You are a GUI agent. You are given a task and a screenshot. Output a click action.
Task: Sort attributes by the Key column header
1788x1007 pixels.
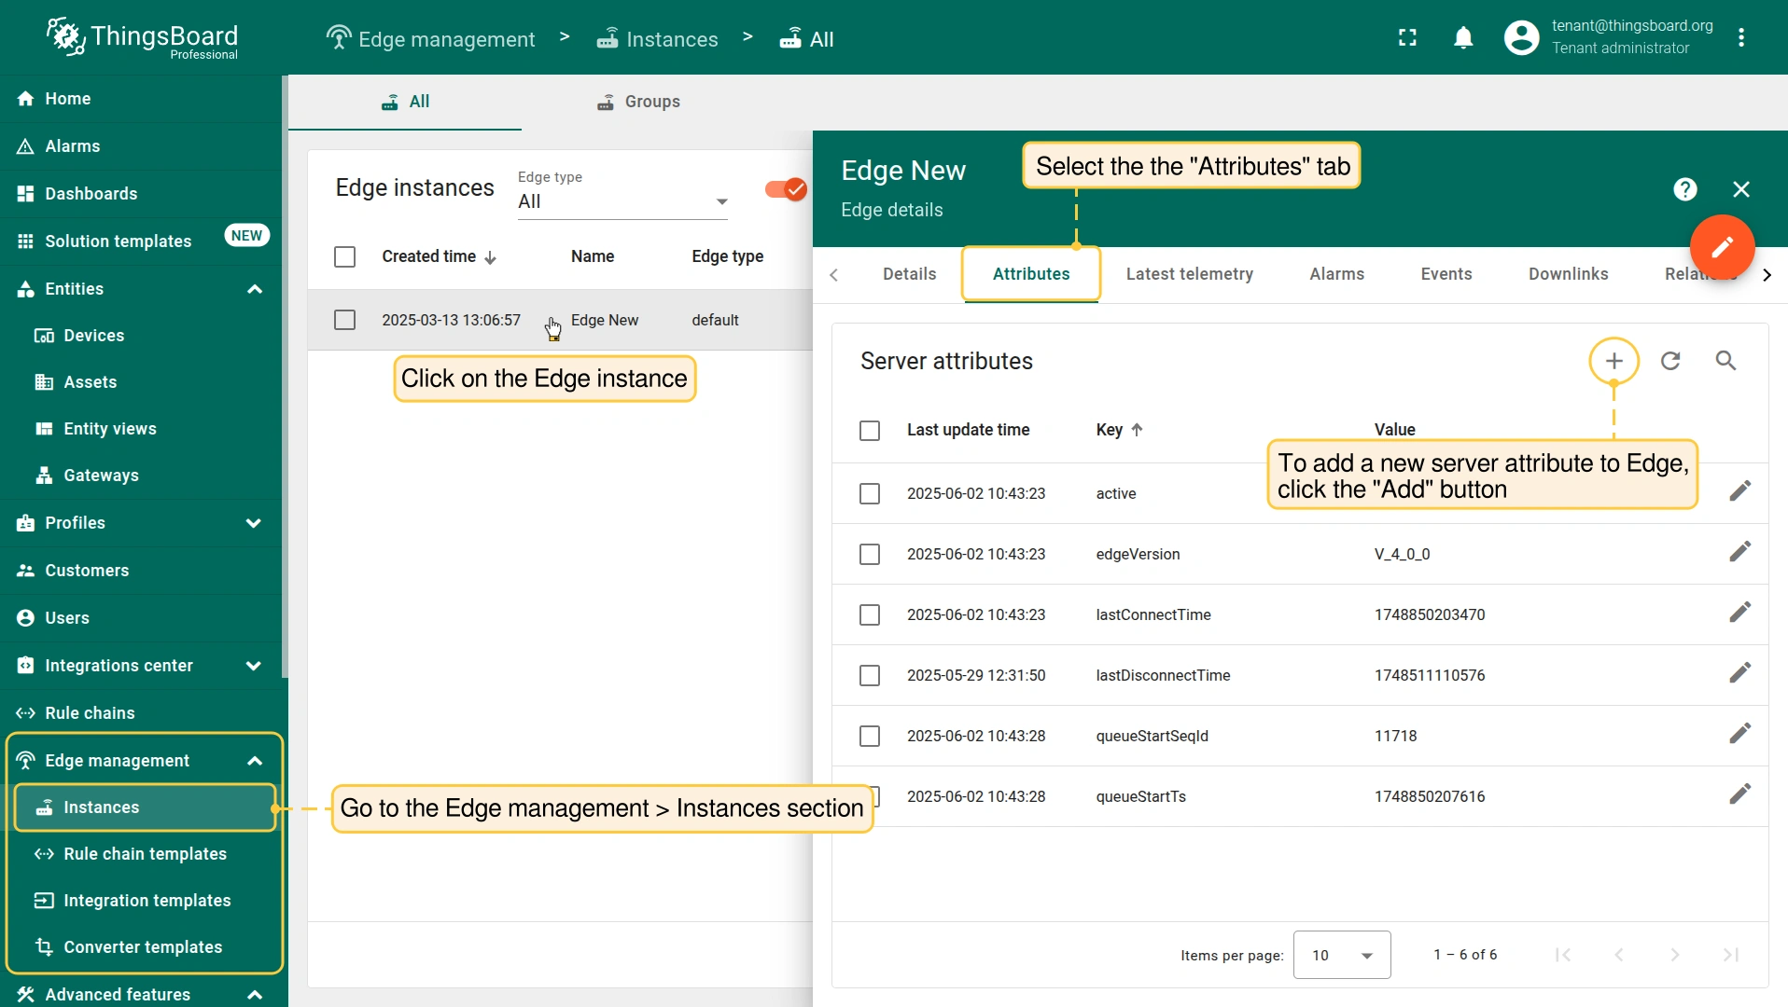tap(1109, 430)
